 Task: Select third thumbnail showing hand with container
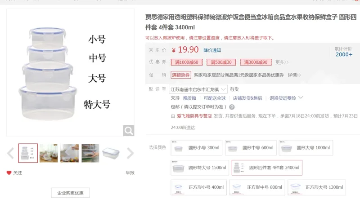(x=69, y=153)
